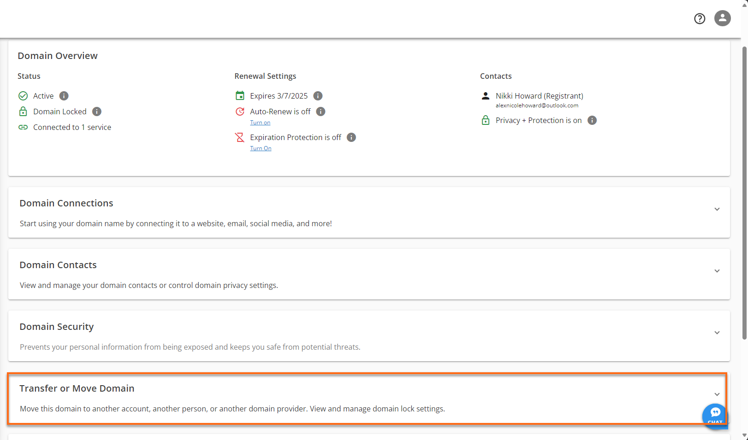This screenshot has width=748, height=440.
Task: Click the Privacy + Protection lock icon
Action: (485, 120)
